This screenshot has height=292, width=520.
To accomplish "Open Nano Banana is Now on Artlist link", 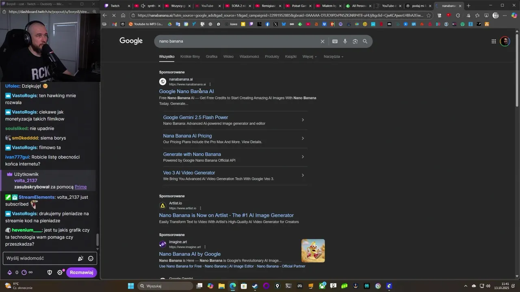I will pyautogui.click(x=226, y=215).
